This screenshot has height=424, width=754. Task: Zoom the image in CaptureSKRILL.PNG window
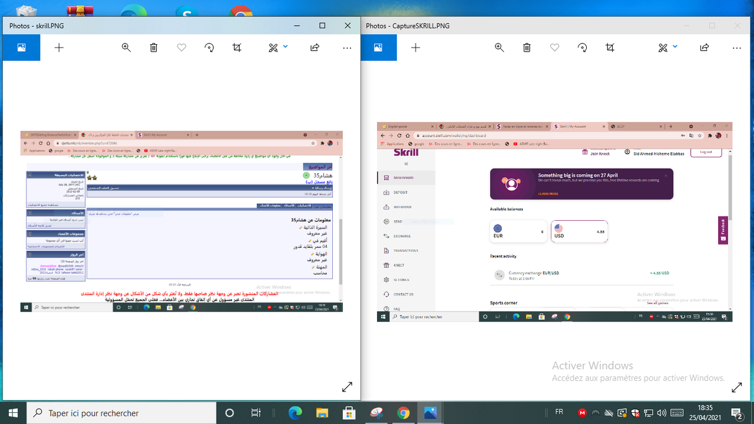pyautogui.click(x=500, y=48)
